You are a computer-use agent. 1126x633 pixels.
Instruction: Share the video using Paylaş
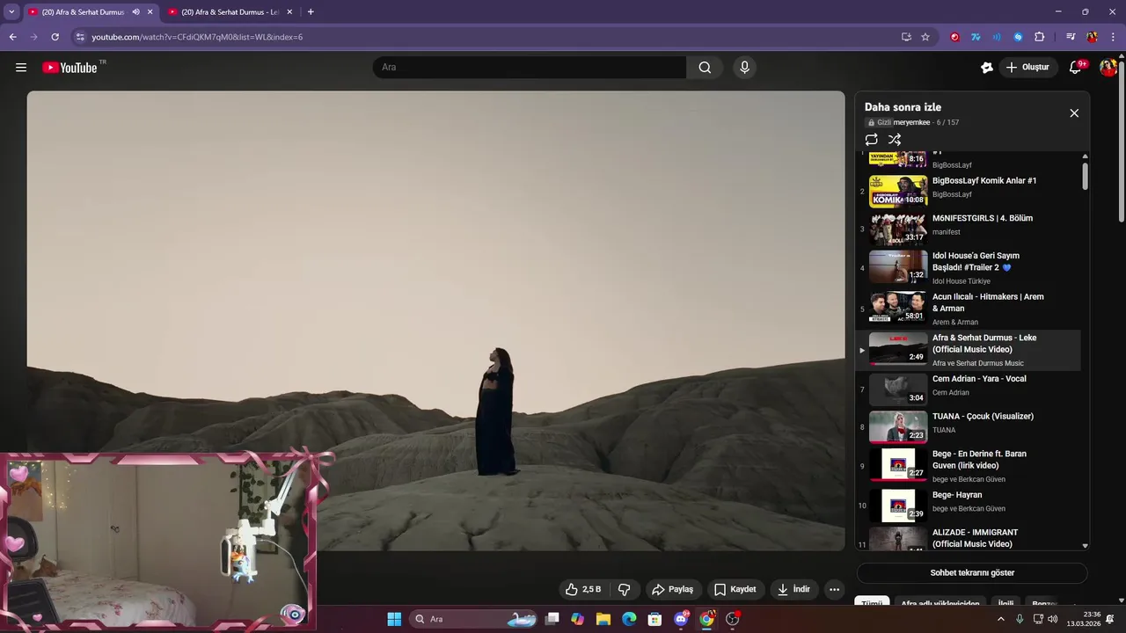672,589
